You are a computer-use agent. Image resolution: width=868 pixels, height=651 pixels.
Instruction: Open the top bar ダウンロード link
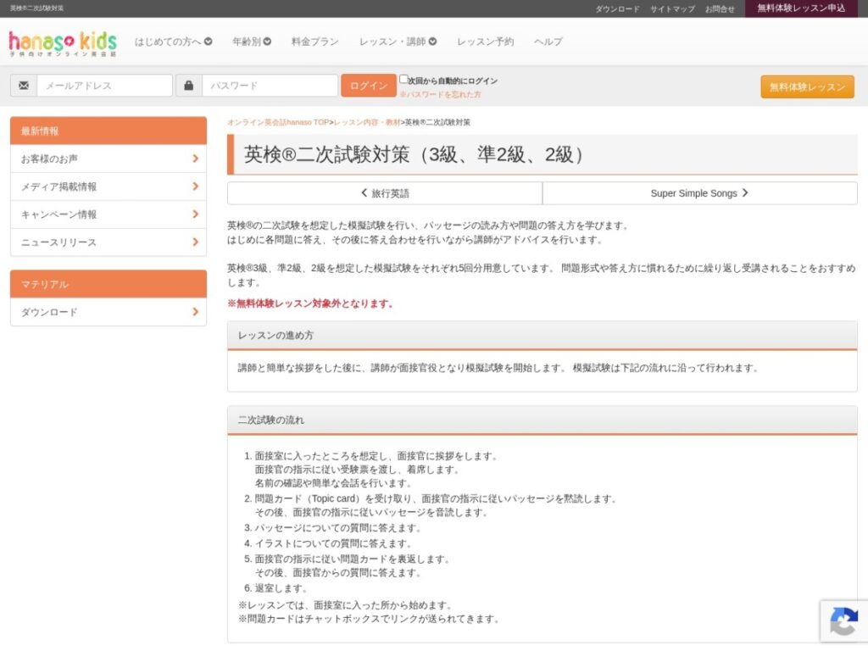(x=617, y=8)
